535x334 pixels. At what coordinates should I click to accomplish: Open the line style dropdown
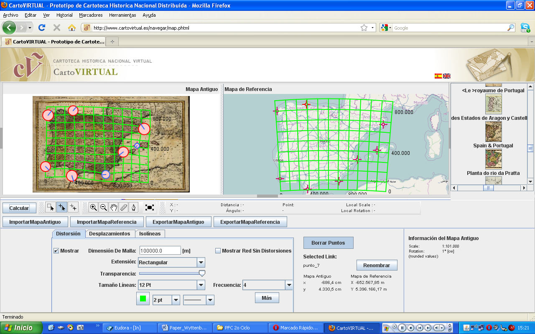(x=210, y=300)
